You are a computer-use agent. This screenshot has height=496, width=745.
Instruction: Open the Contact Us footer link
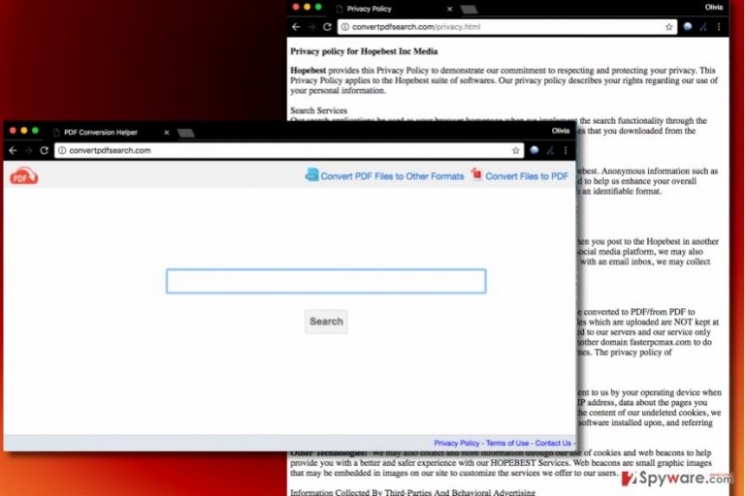pos(553,443)
